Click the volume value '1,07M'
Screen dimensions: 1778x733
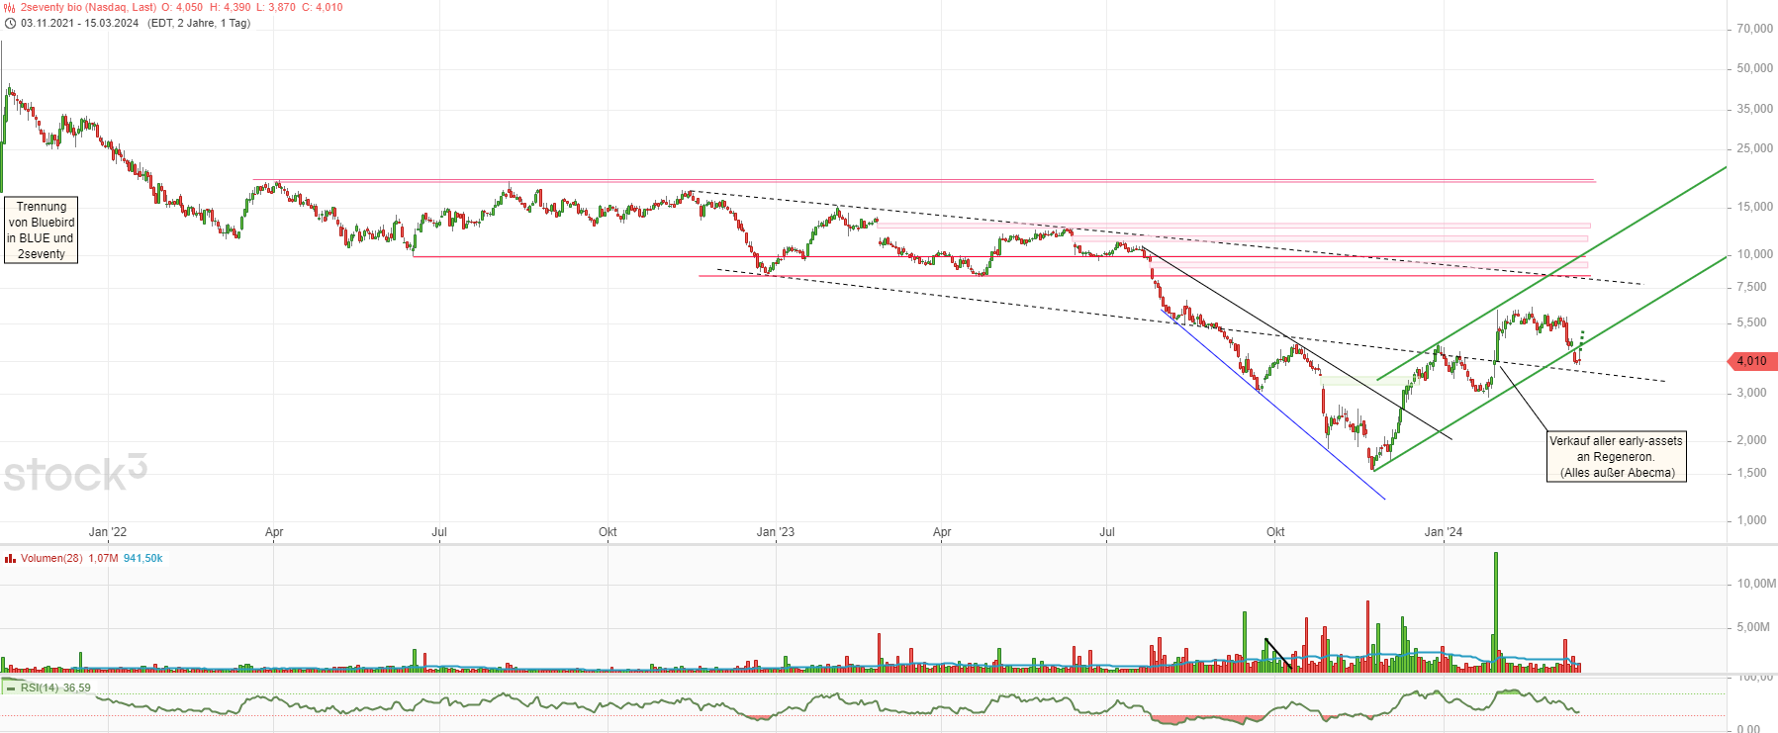[x=103, y=559]
